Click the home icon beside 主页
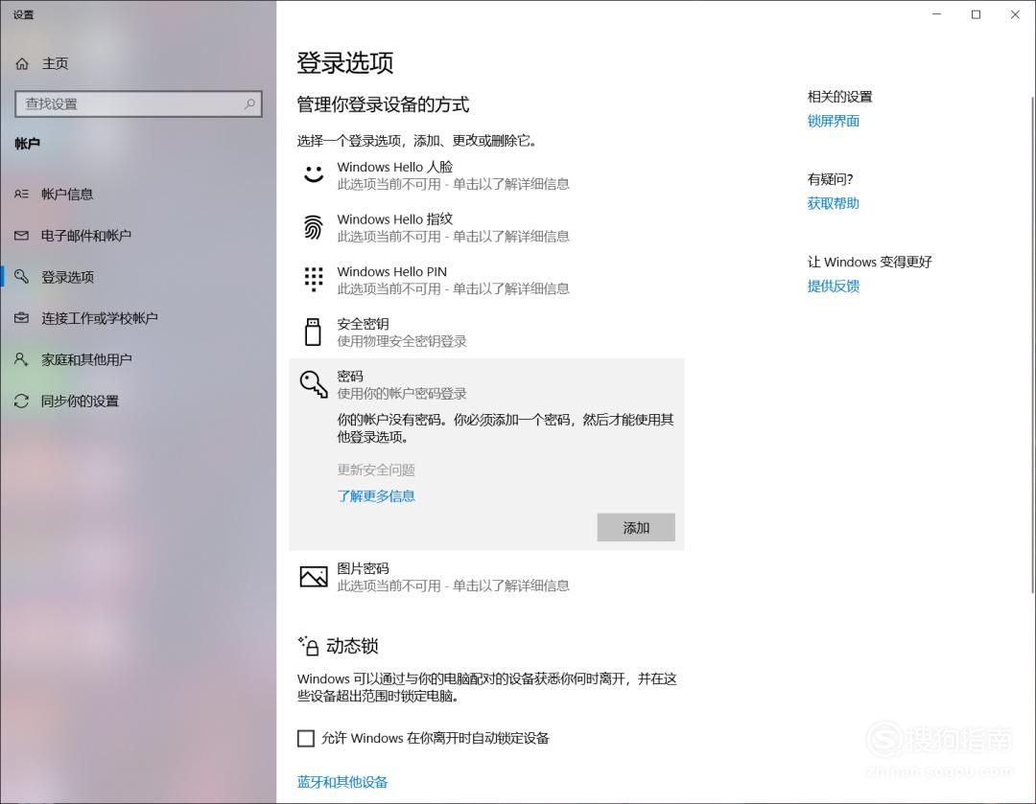 tap(22, 63)
